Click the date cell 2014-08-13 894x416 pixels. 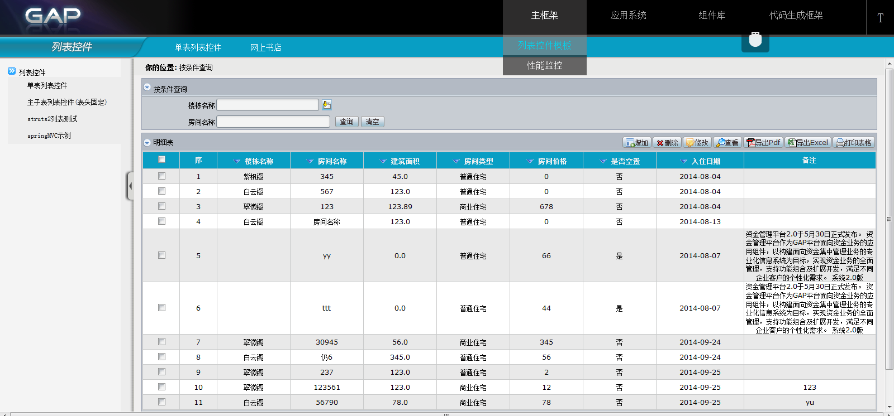tap(700, 221)
